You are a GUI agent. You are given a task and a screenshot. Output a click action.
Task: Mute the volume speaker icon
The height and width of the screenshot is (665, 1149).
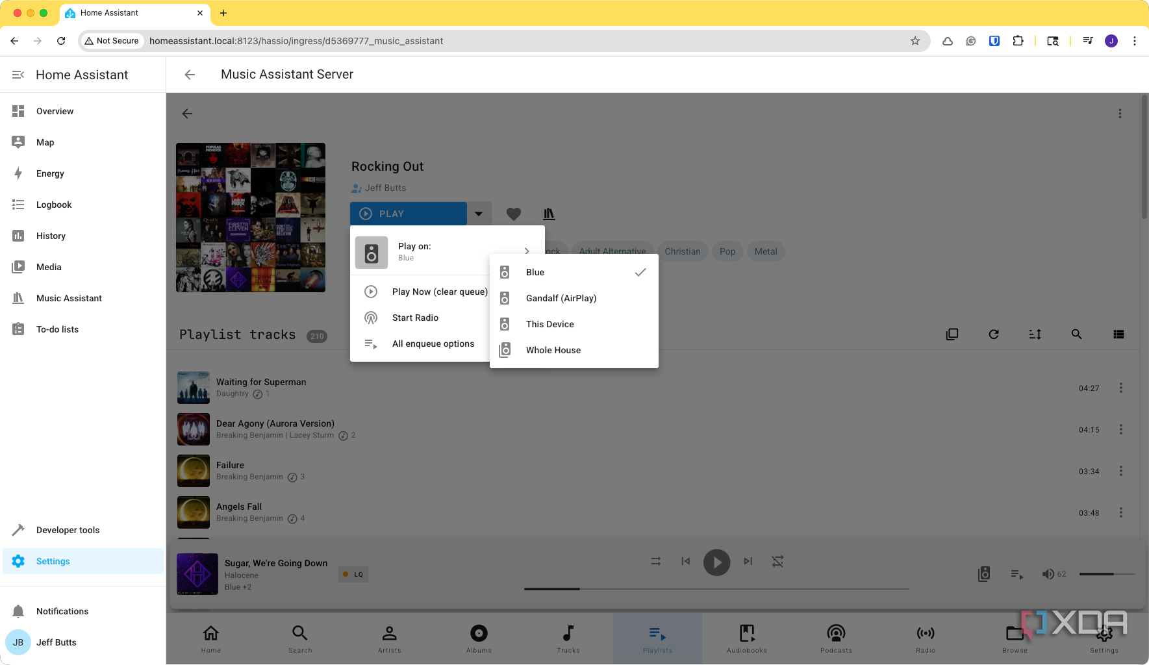(x=1048, y=574)
